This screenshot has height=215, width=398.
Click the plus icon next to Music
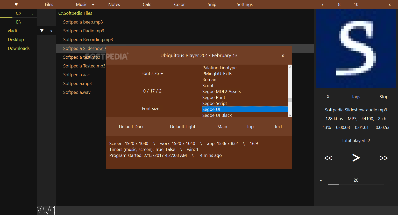93,4
